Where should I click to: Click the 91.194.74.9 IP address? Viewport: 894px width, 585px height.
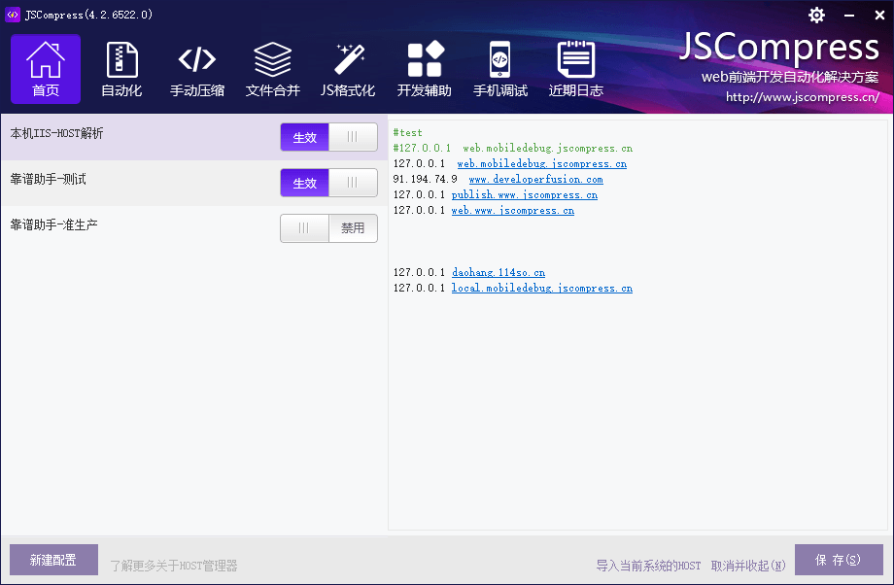425,179
